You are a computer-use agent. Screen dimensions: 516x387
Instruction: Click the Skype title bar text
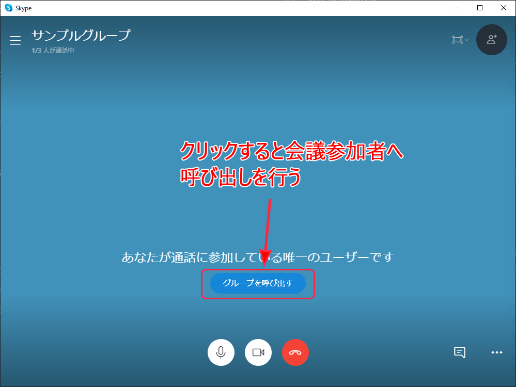24,8
